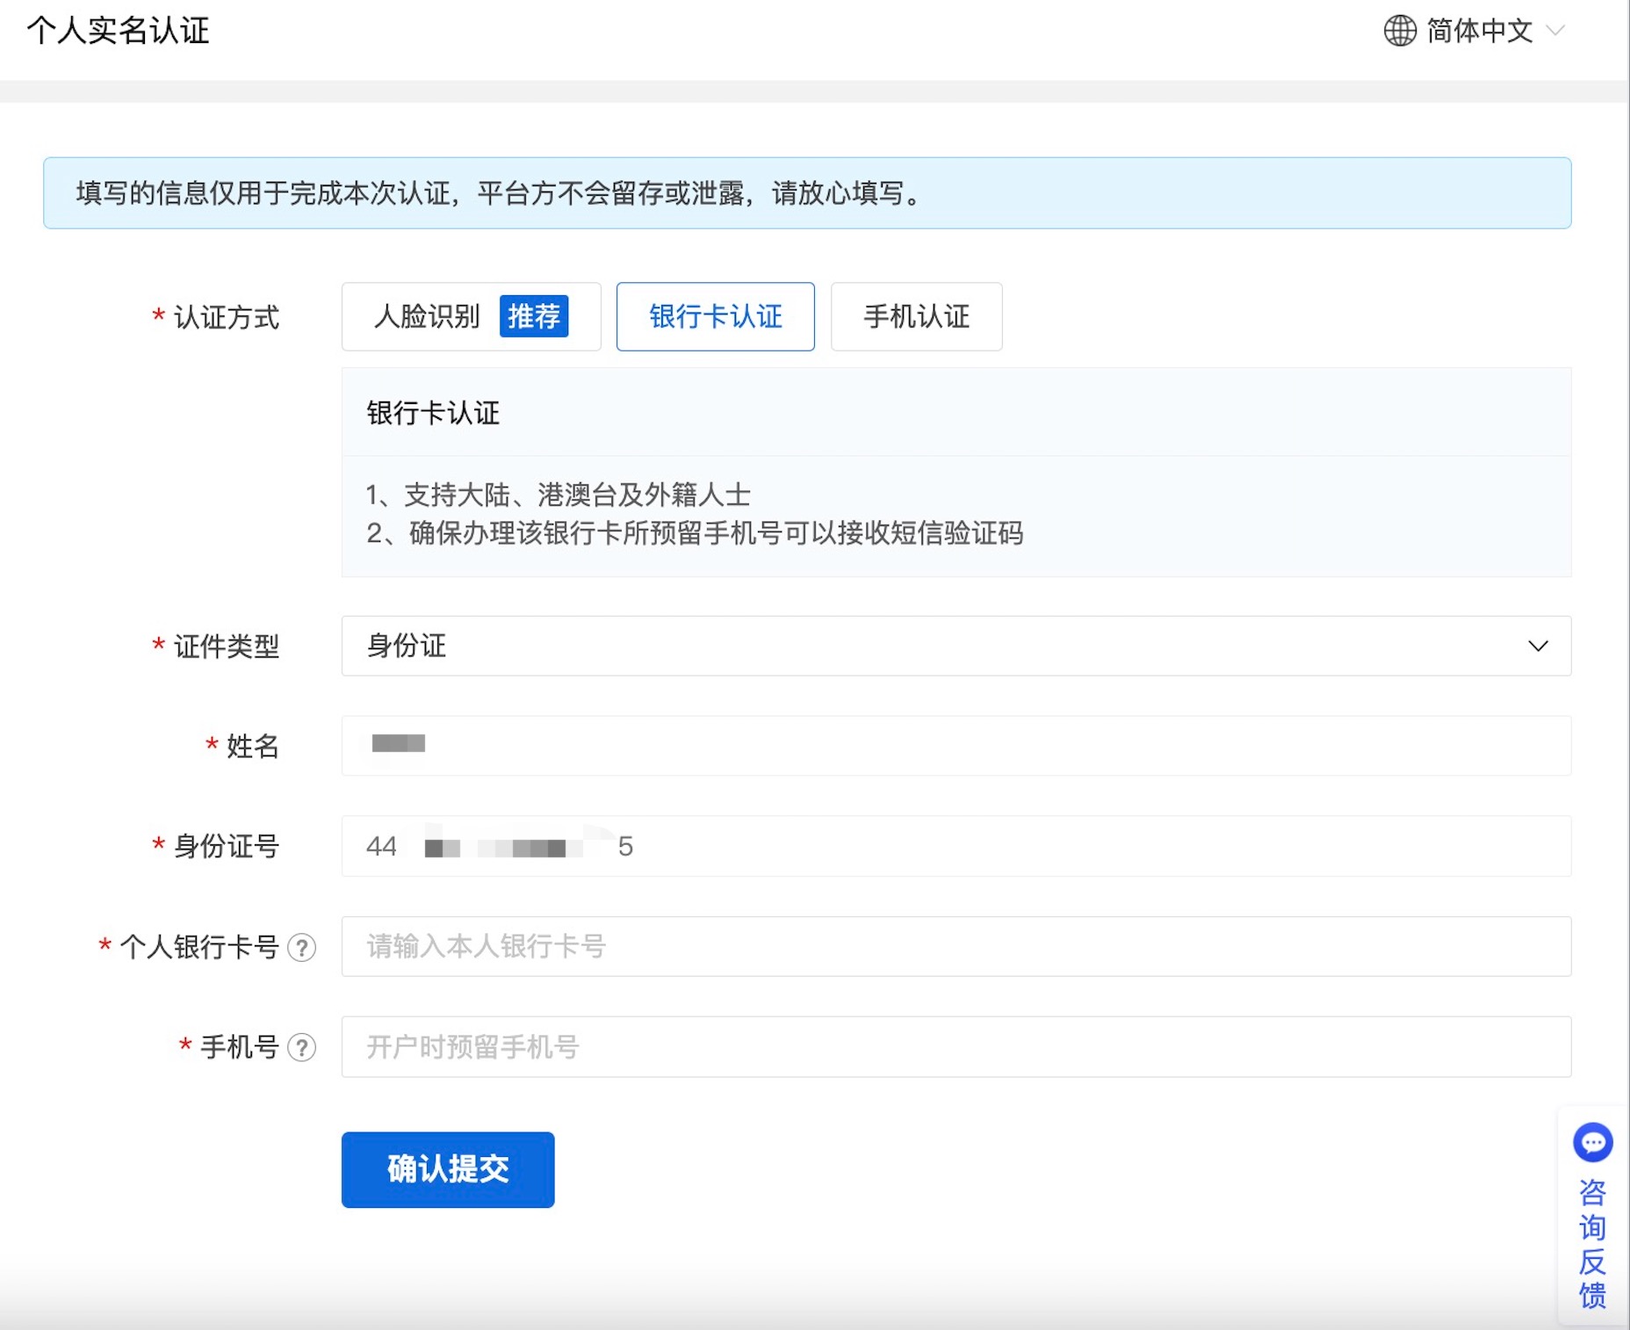Click the 个人银行卡号 input field

(x=956, y=946)
